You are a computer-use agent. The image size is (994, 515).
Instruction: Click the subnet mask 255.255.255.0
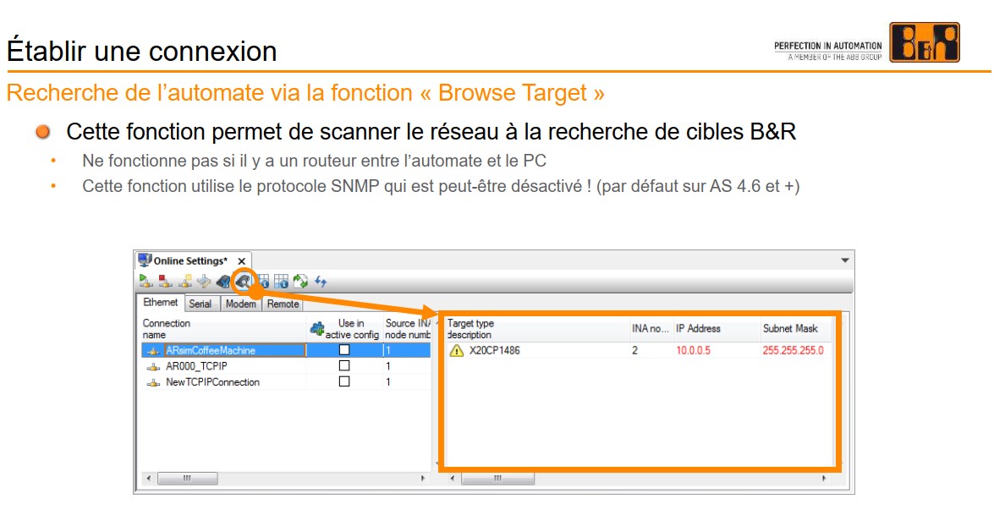[793, 350]
